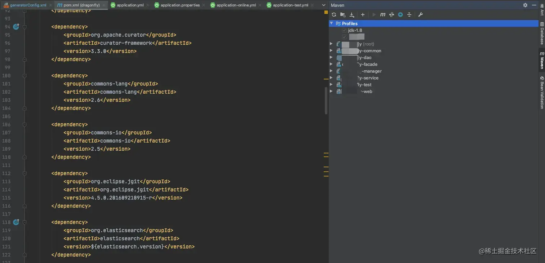The image size is (545, 263).
Task: Execute a Maven goal with the m icon
Action: click(x=382, y=15)
